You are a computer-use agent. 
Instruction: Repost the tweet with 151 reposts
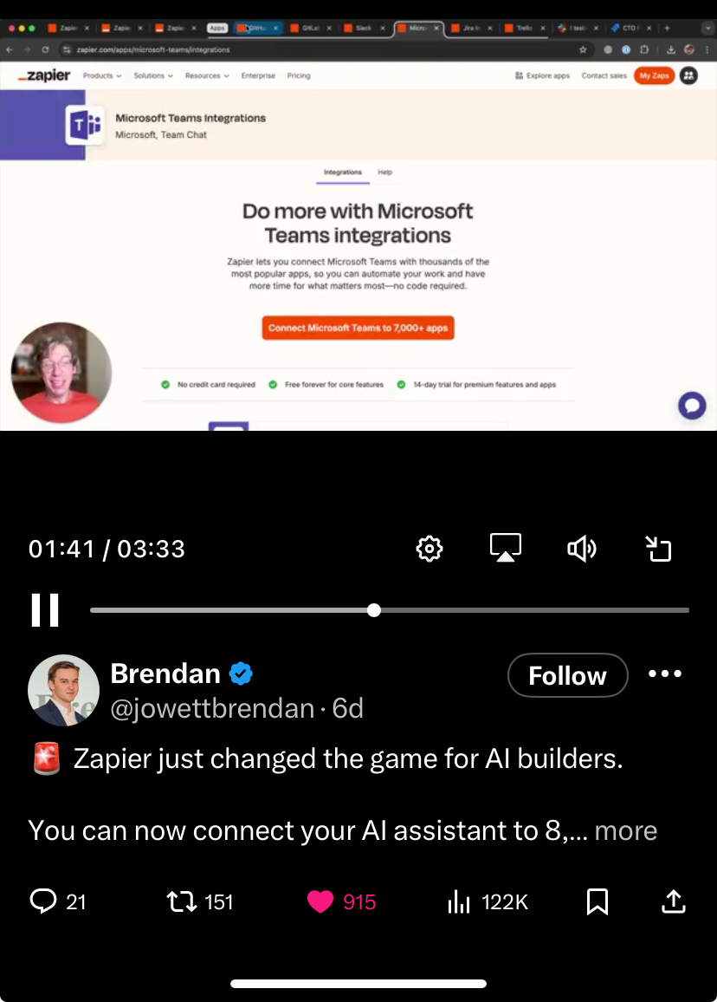point(181,901)
